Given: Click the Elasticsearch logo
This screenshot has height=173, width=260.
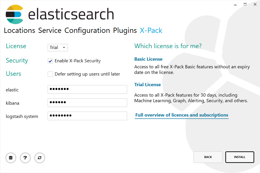Looking at the screenshot, I should 14,14.
